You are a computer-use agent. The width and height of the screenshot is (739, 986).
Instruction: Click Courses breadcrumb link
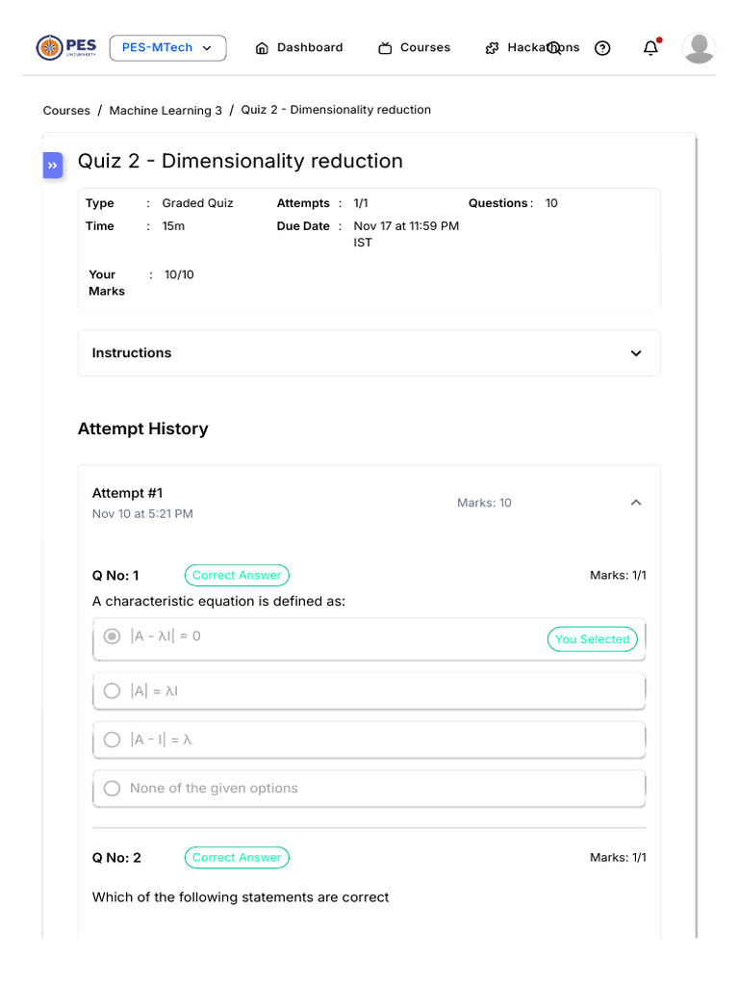66,111
